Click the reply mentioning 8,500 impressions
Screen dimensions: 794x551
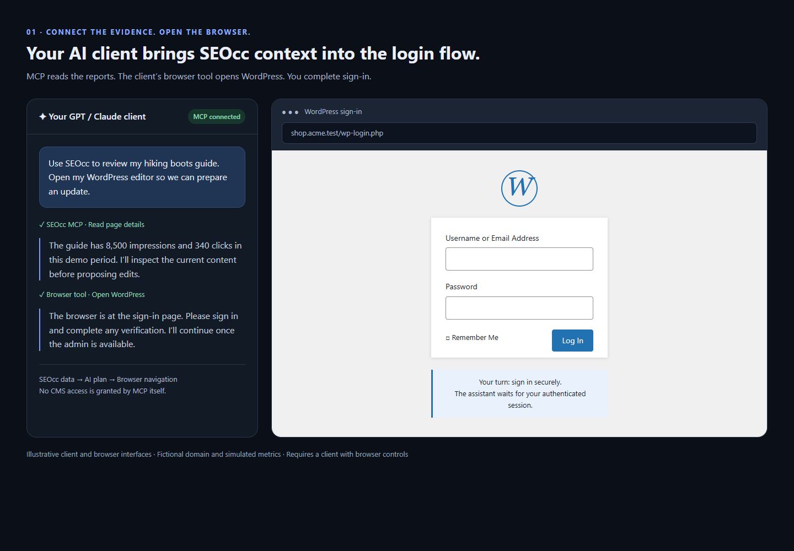pos(143,260)
